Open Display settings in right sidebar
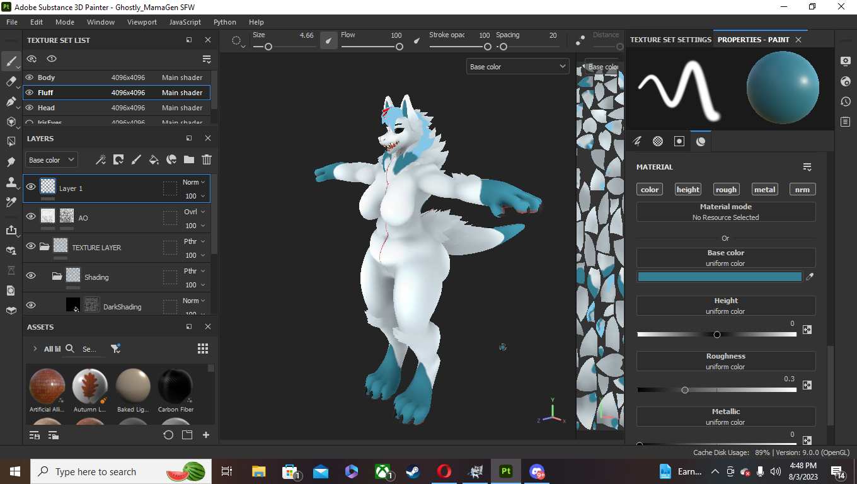This screenshot has height=484, width=857. [846, 61]
